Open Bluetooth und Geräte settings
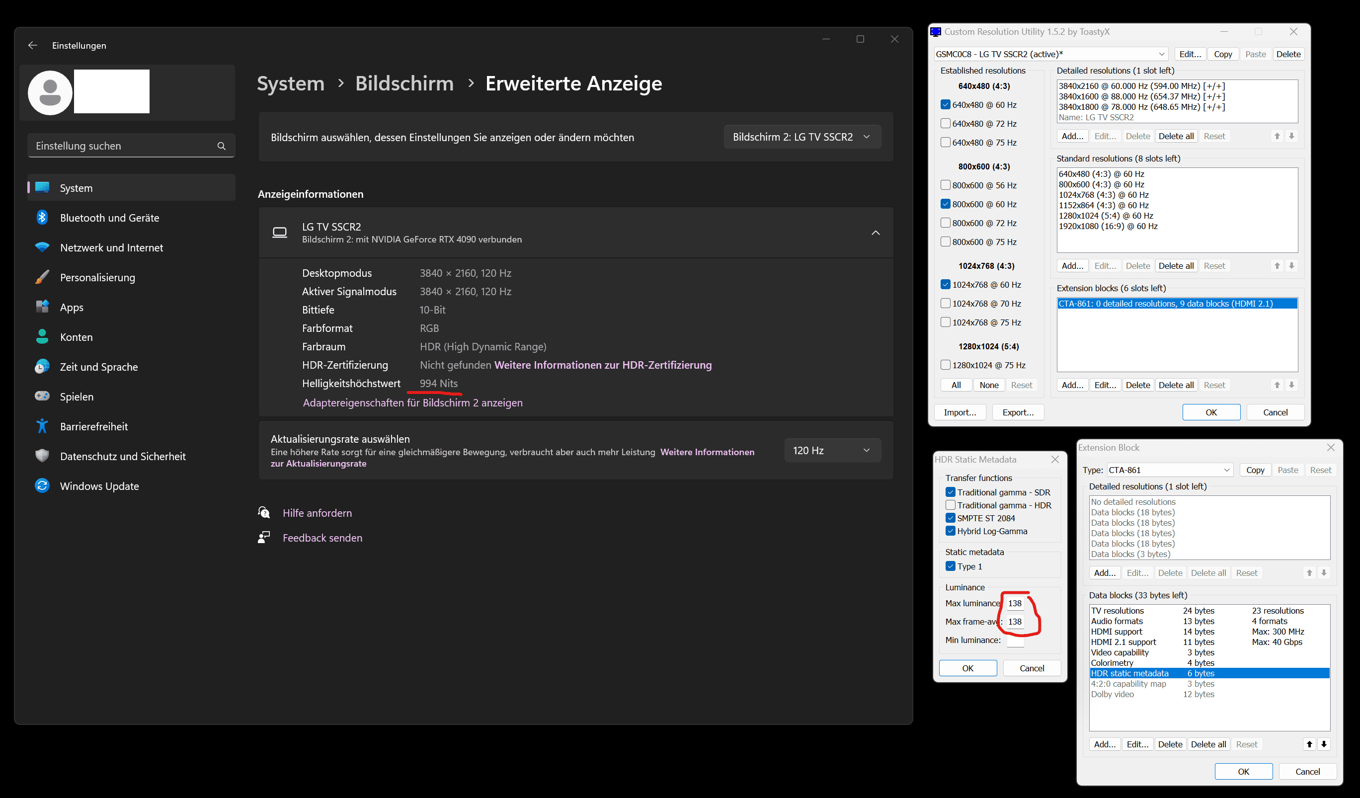This screenshot has height=798, width=1360. (109, 218)
